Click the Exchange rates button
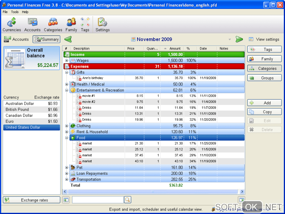285x214 pixels. tap(32, 200)
